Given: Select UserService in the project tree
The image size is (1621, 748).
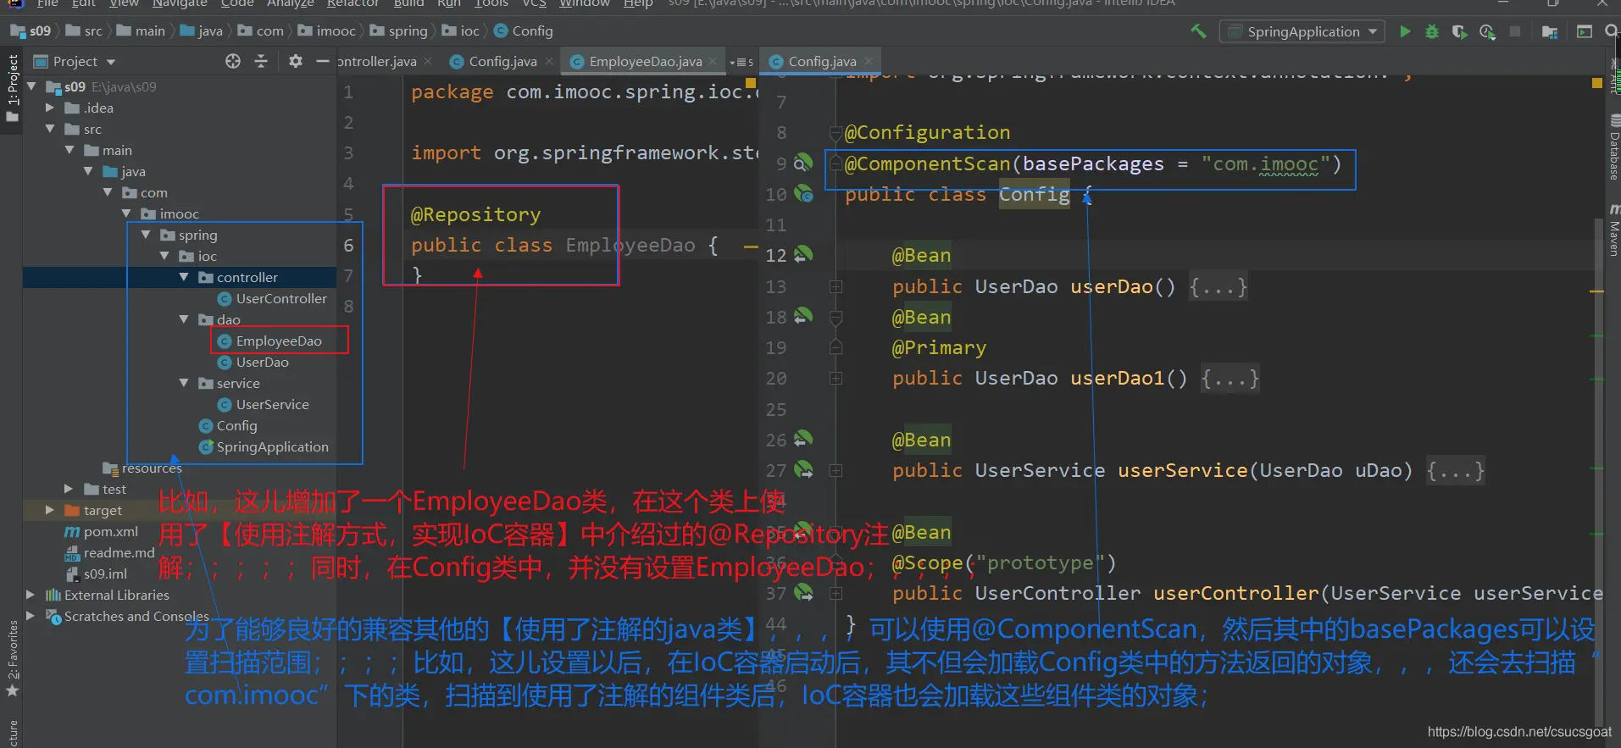Looking at the screenshot, I should 272,404.
